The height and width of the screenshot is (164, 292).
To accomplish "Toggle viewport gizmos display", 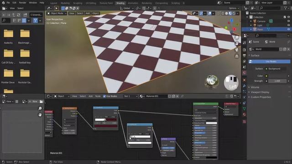I will click(x=201, y=13).
